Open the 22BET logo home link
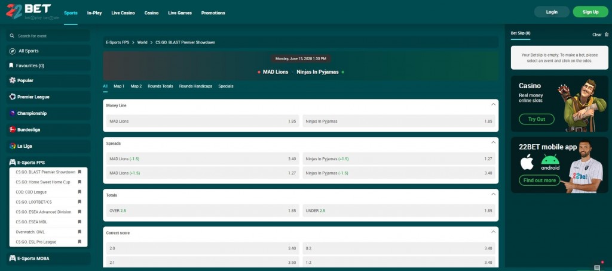Image resolution: width=612 pixels, height=271 pixels. pos(33,12)
